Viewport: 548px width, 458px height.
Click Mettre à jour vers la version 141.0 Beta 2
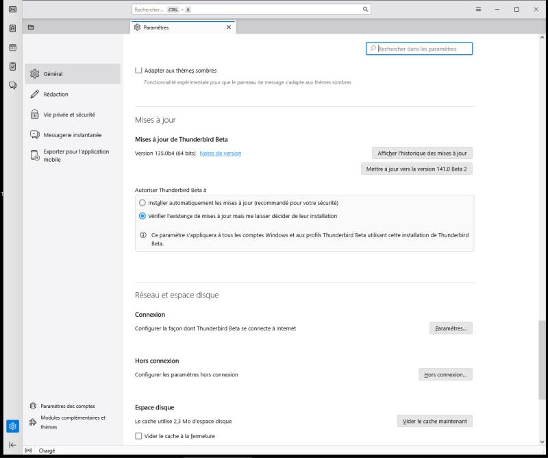tap(416, 169)
